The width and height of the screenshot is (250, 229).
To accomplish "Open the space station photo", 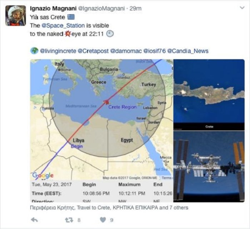I will (209, 166).
